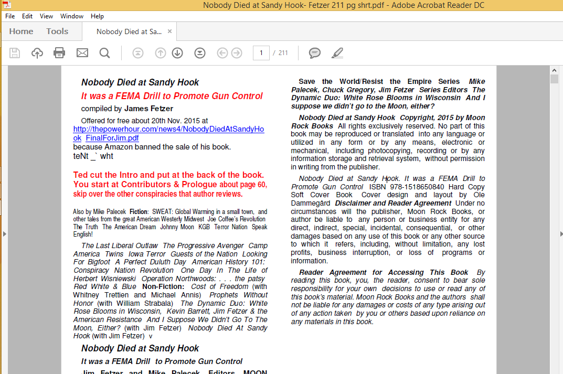Click the next view right arrow
The width and height of the screenshot is (563, 374).
pyautogui.click(x=237, y=53)
